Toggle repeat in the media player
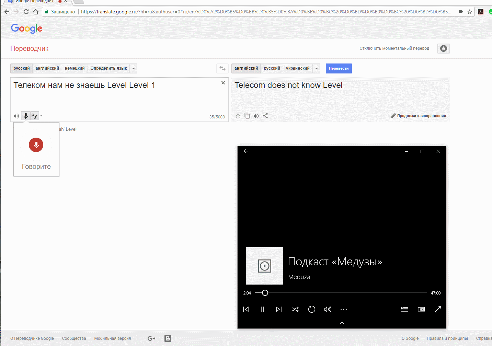Image resolution: width=492 pixels, height=346 pixels. 312,309
